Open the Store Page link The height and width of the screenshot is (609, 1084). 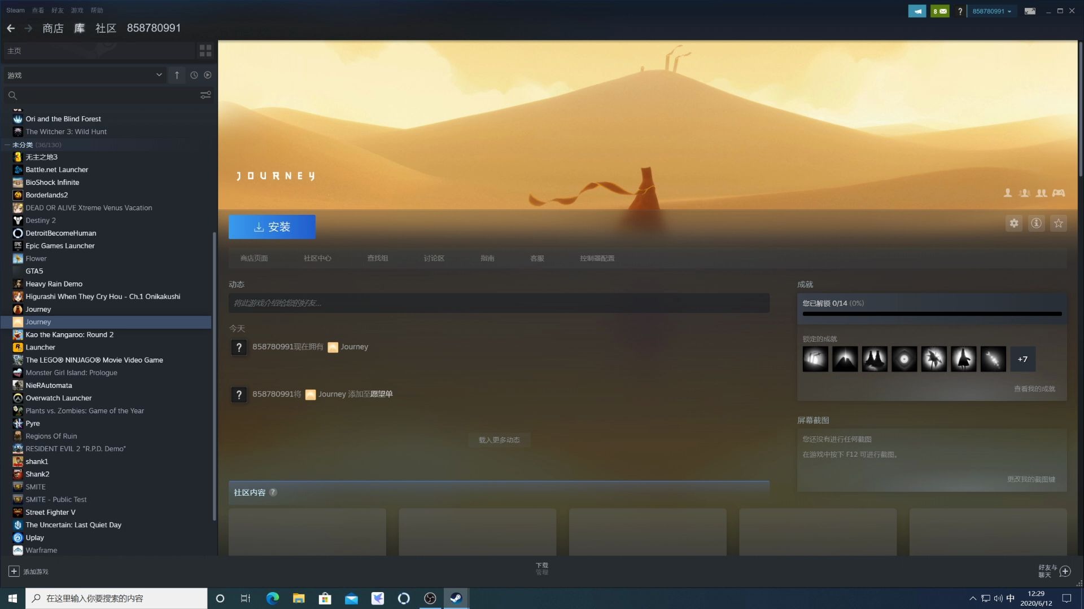[254, 258]
